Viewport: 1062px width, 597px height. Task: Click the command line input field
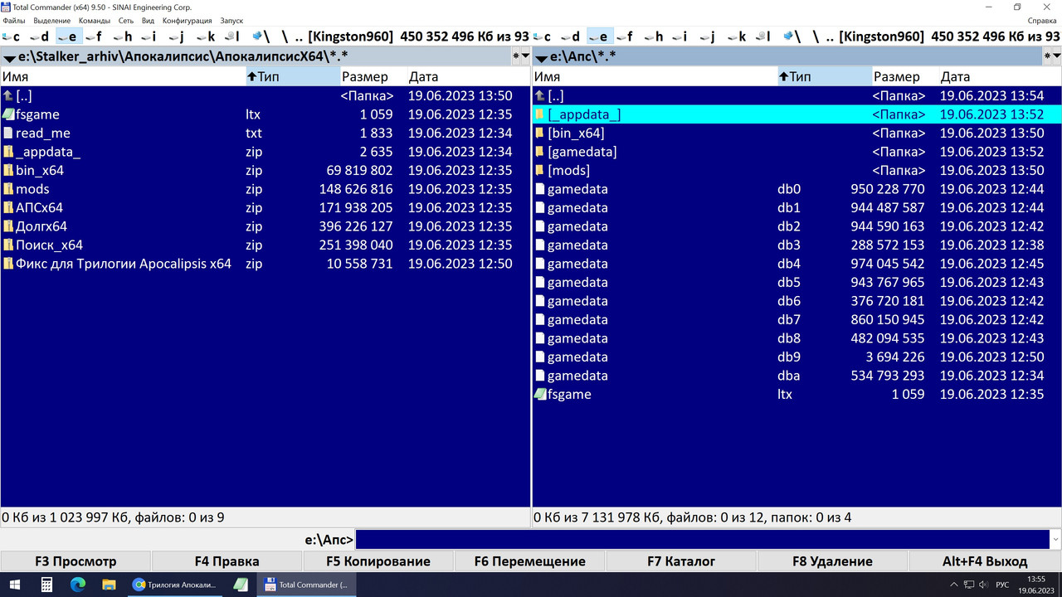click(x=701, y=540)
